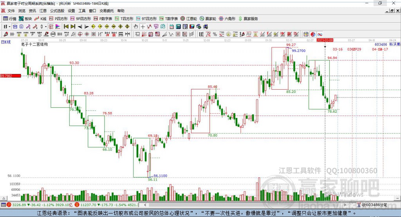Click the app logo icon in menu bar
The width and height of the screenshot is (401, 217).
tap(3, 11)
